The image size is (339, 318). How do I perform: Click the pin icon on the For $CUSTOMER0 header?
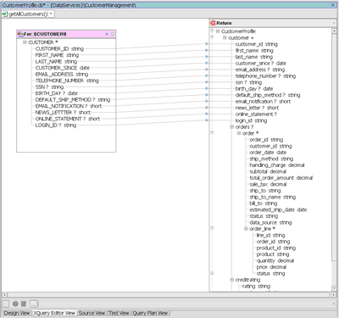click(x=113, y=34)
